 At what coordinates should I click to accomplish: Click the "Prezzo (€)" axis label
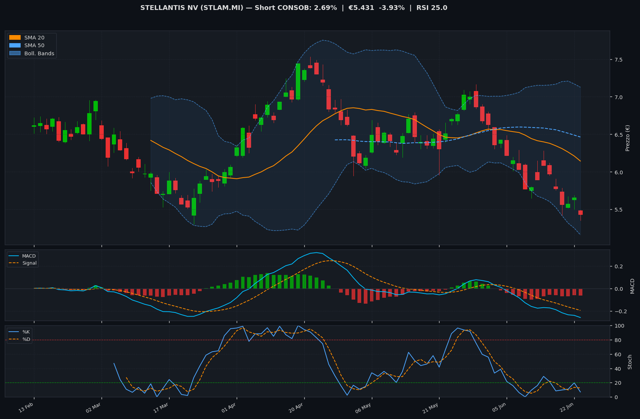pos(627,138)
